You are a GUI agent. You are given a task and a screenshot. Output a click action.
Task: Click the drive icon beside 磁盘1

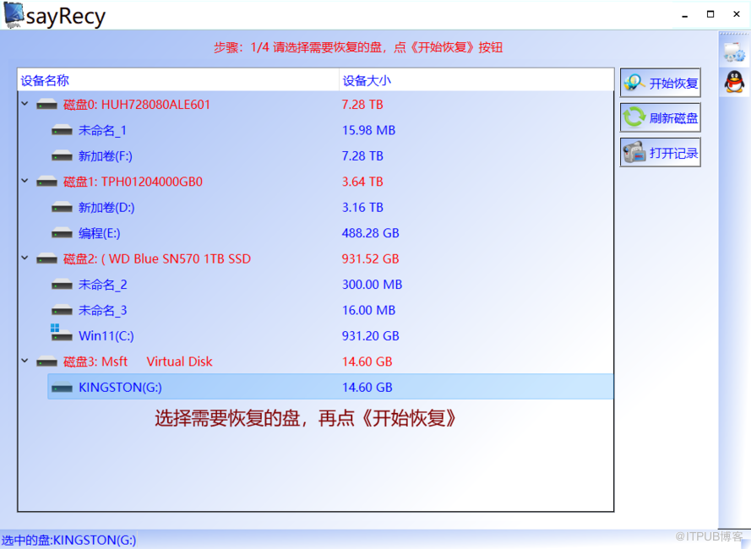click(47, 182)
